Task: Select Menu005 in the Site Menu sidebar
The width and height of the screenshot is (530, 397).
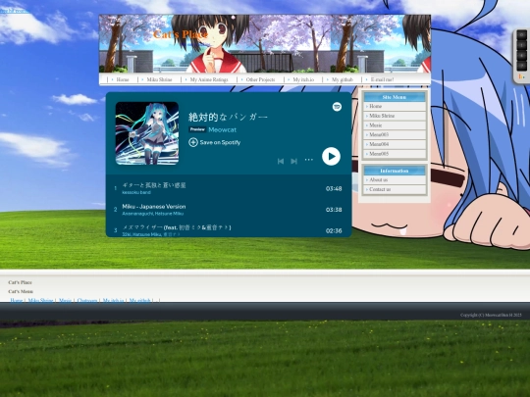Action: [395, 154]
